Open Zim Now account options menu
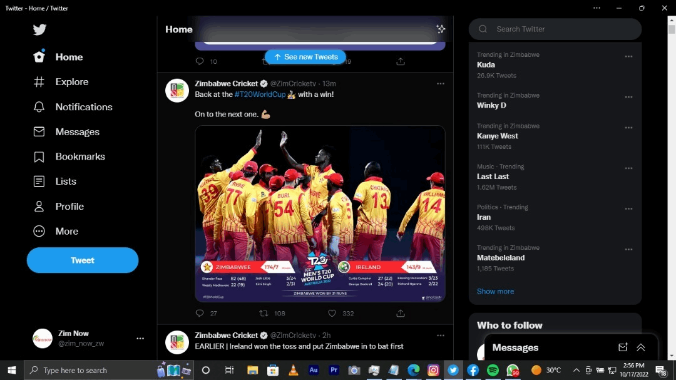Image resolution: width=676 pixels, height=380 pixels. click(140, 339)
